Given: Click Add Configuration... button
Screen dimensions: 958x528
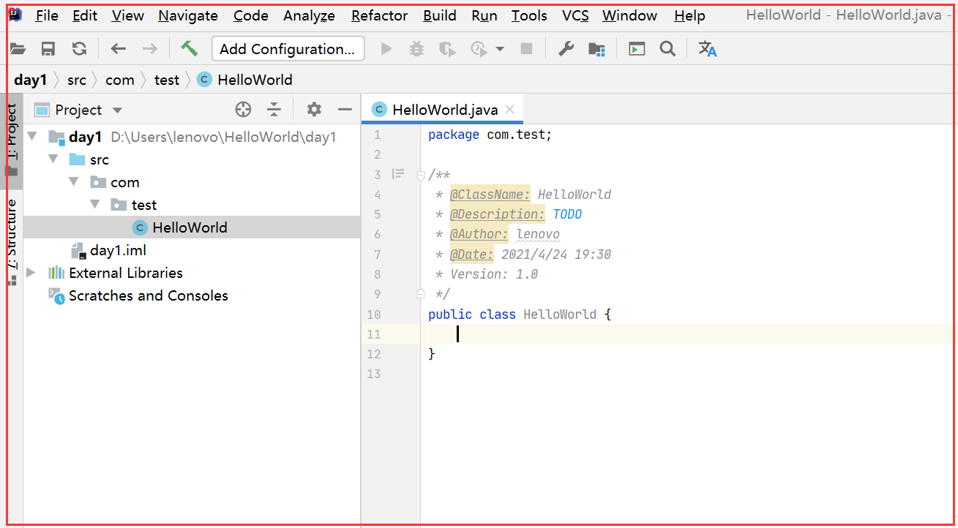Looking at the screenshot, I should [x=288, y=49].
